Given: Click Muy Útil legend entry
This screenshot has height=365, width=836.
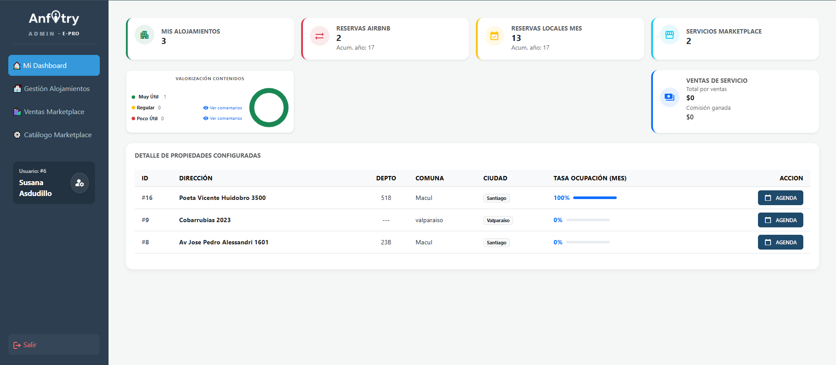Looking at the screenshot, I should click(x=149, y=97).
